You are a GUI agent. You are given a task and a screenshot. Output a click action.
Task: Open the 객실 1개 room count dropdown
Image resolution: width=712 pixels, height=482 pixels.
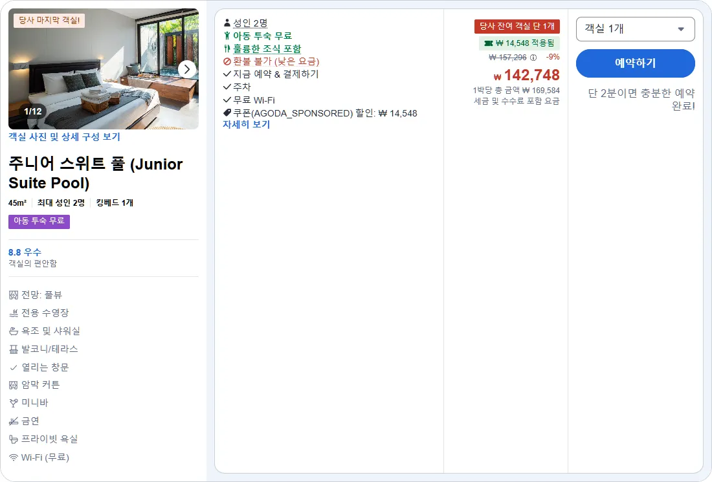pos(635,29)
